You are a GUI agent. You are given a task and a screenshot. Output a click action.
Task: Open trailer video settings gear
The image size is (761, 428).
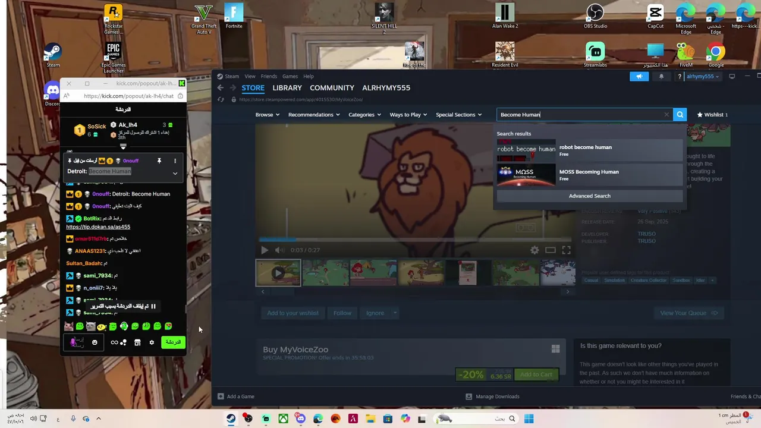[x=534, y=250]
